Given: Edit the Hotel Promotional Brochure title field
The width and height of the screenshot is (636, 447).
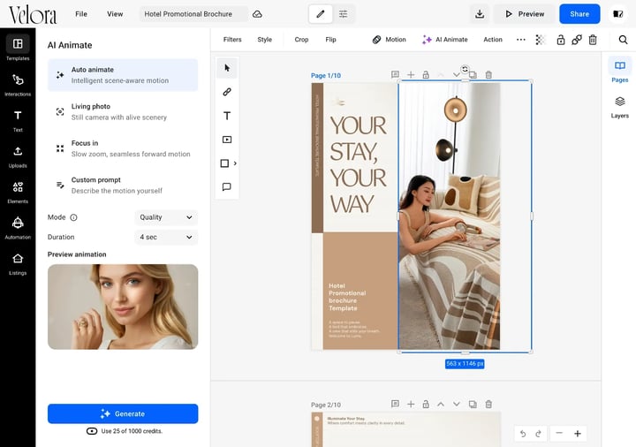Looking at the screenshot, I should point(193,14).
